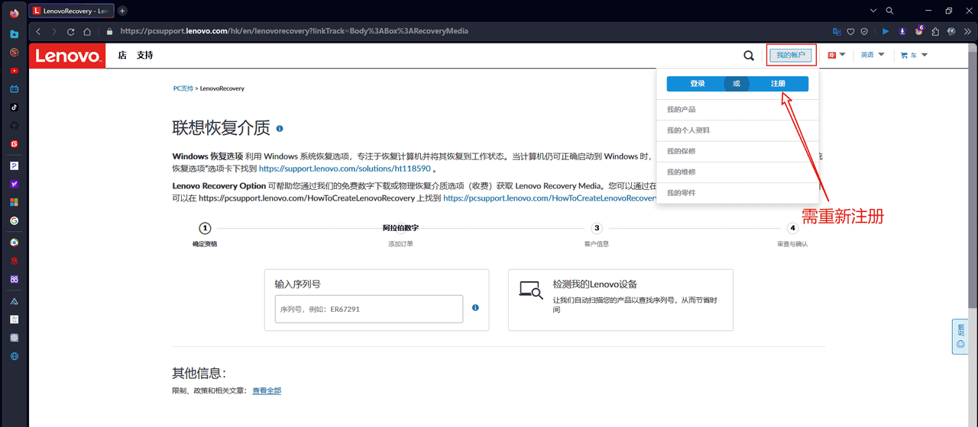Click step 1 确定资格 circle
Image resolution: width=978 pixels, height=427 pixels.
point(205,228)
